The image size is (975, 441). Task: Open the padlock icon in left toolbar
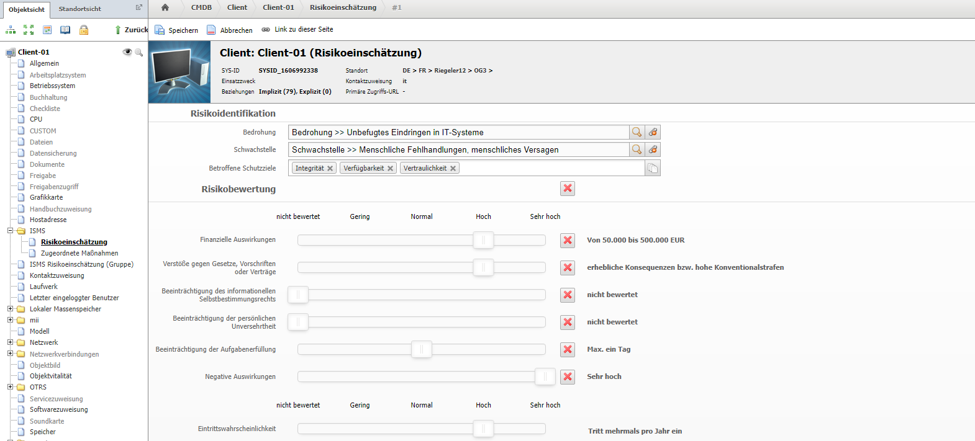coord(84,30)
